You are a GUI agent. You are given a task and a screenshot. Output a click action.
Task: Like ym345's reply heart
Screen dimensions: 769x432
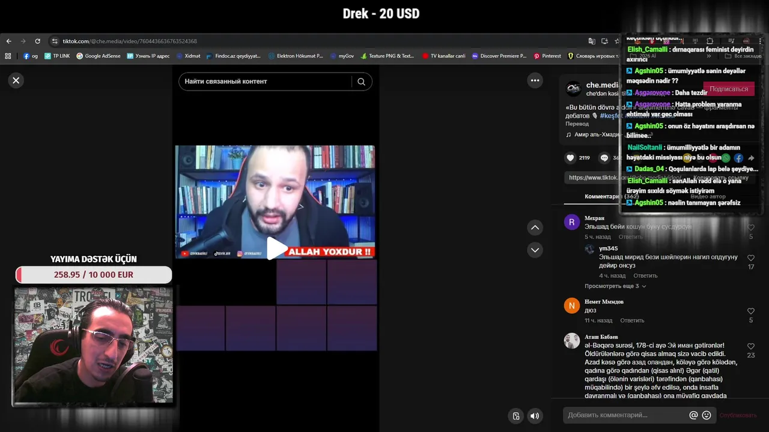pos(751,258)
